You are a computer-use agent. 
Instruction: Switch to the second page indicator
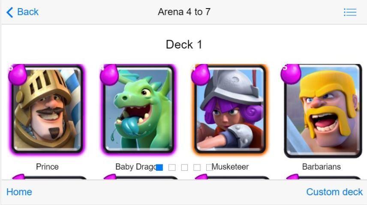[172, 167]
